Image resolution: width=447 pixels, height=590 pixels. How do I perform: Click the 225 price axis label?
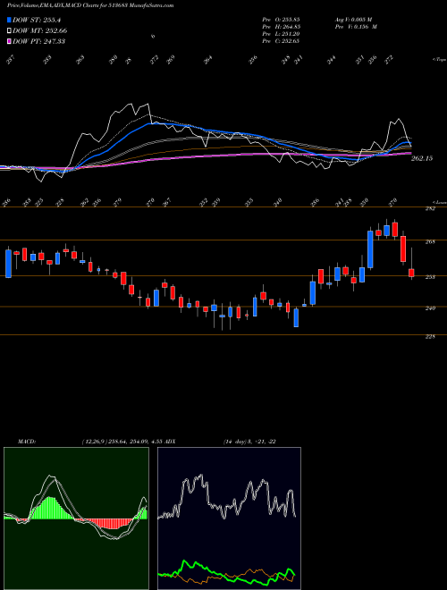(x=430, y=337)
